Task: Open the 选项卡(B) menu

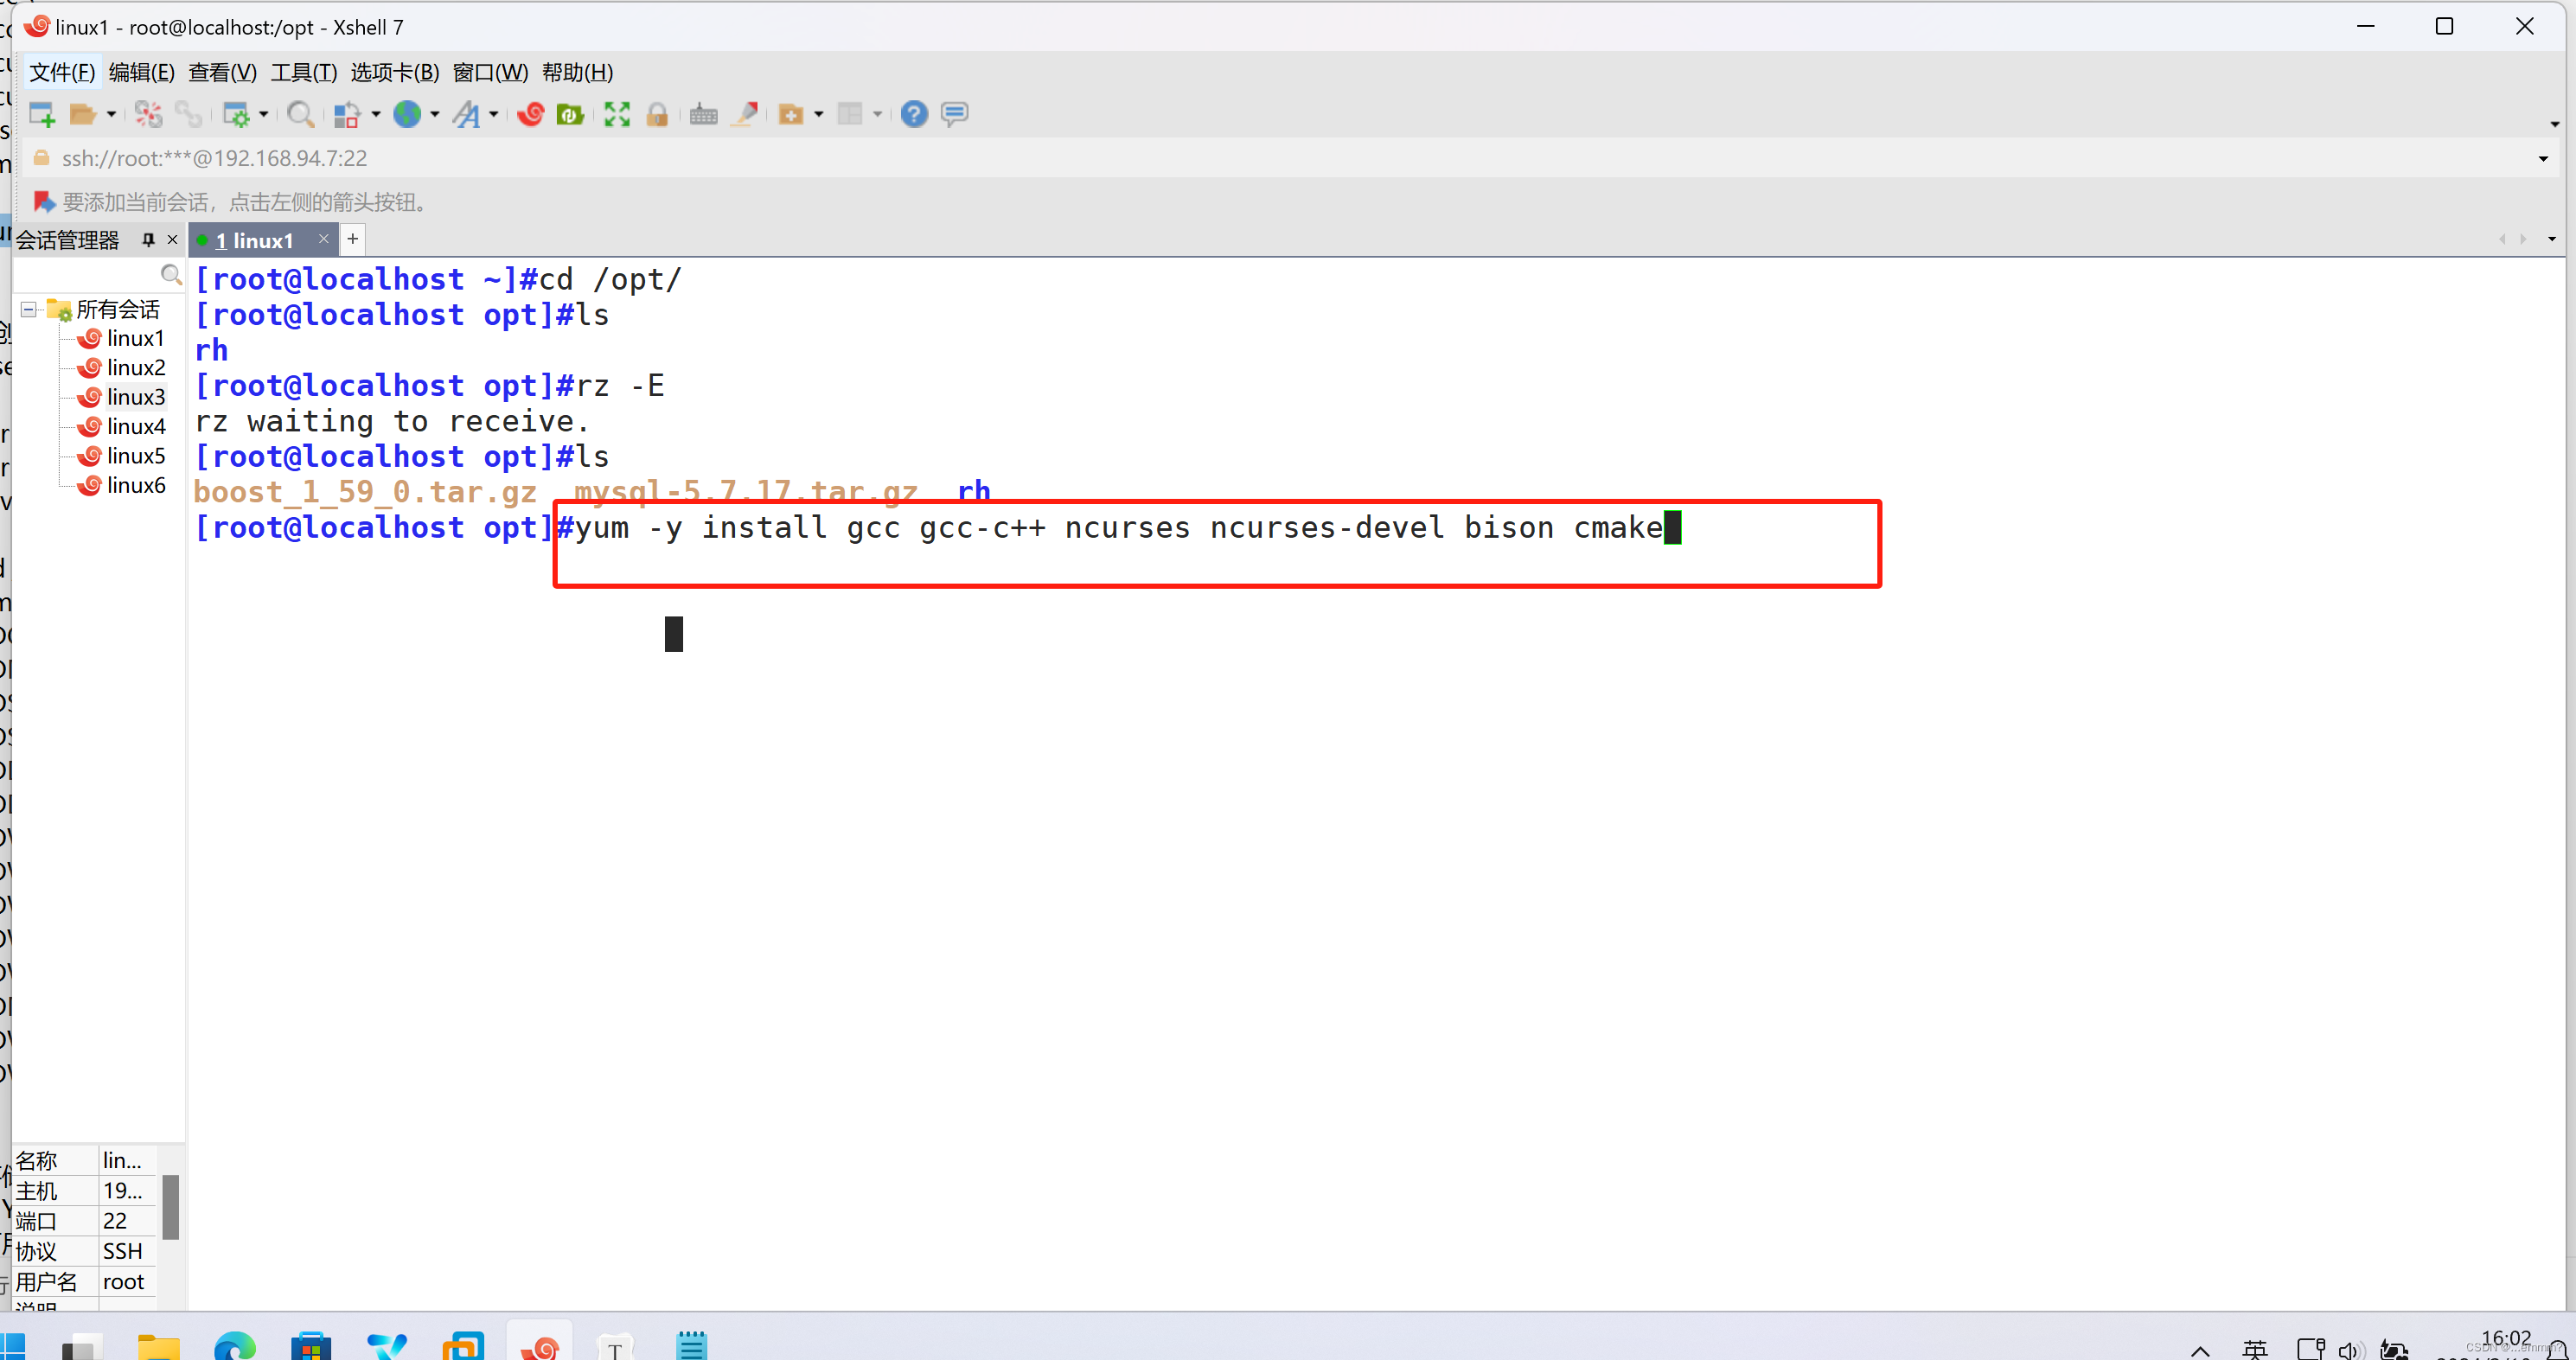Action: (395, 72)
